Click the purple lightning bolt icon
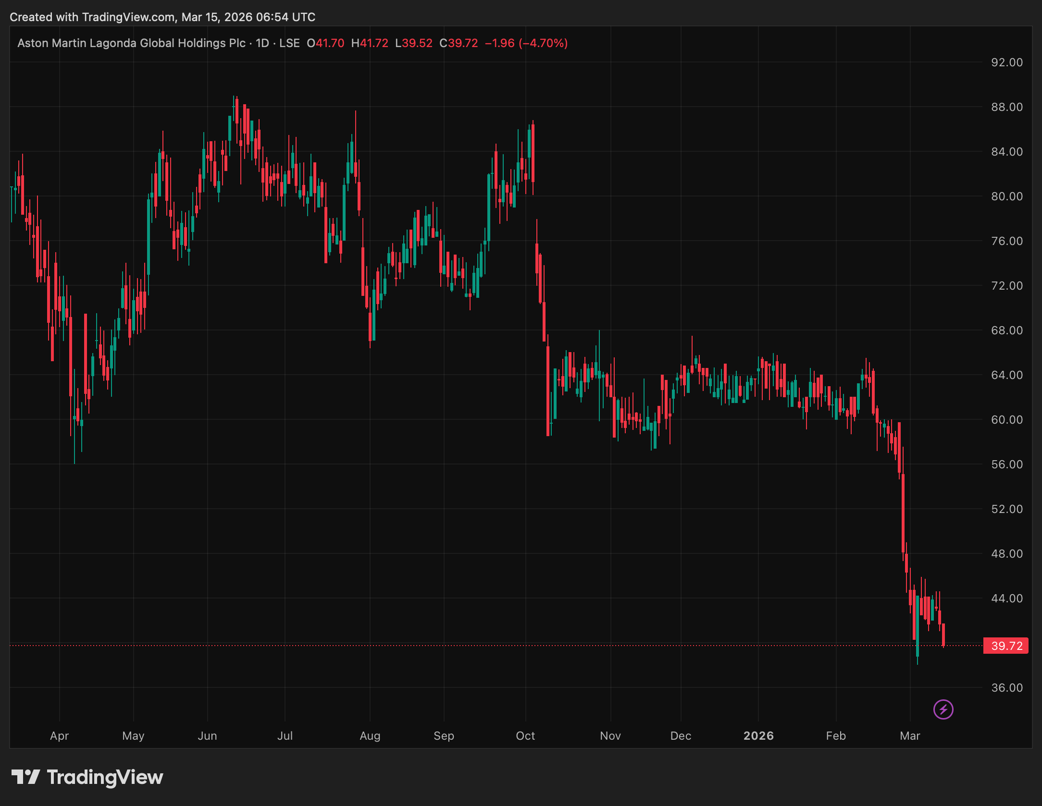This screenshot has height=806, width=1042. pos(943,709)
